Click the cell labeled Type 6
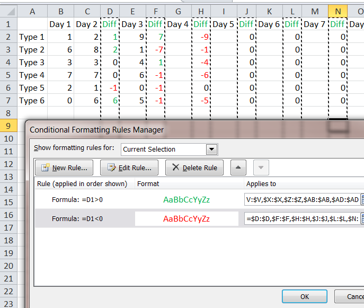The image size is (364, 308). 32,101
